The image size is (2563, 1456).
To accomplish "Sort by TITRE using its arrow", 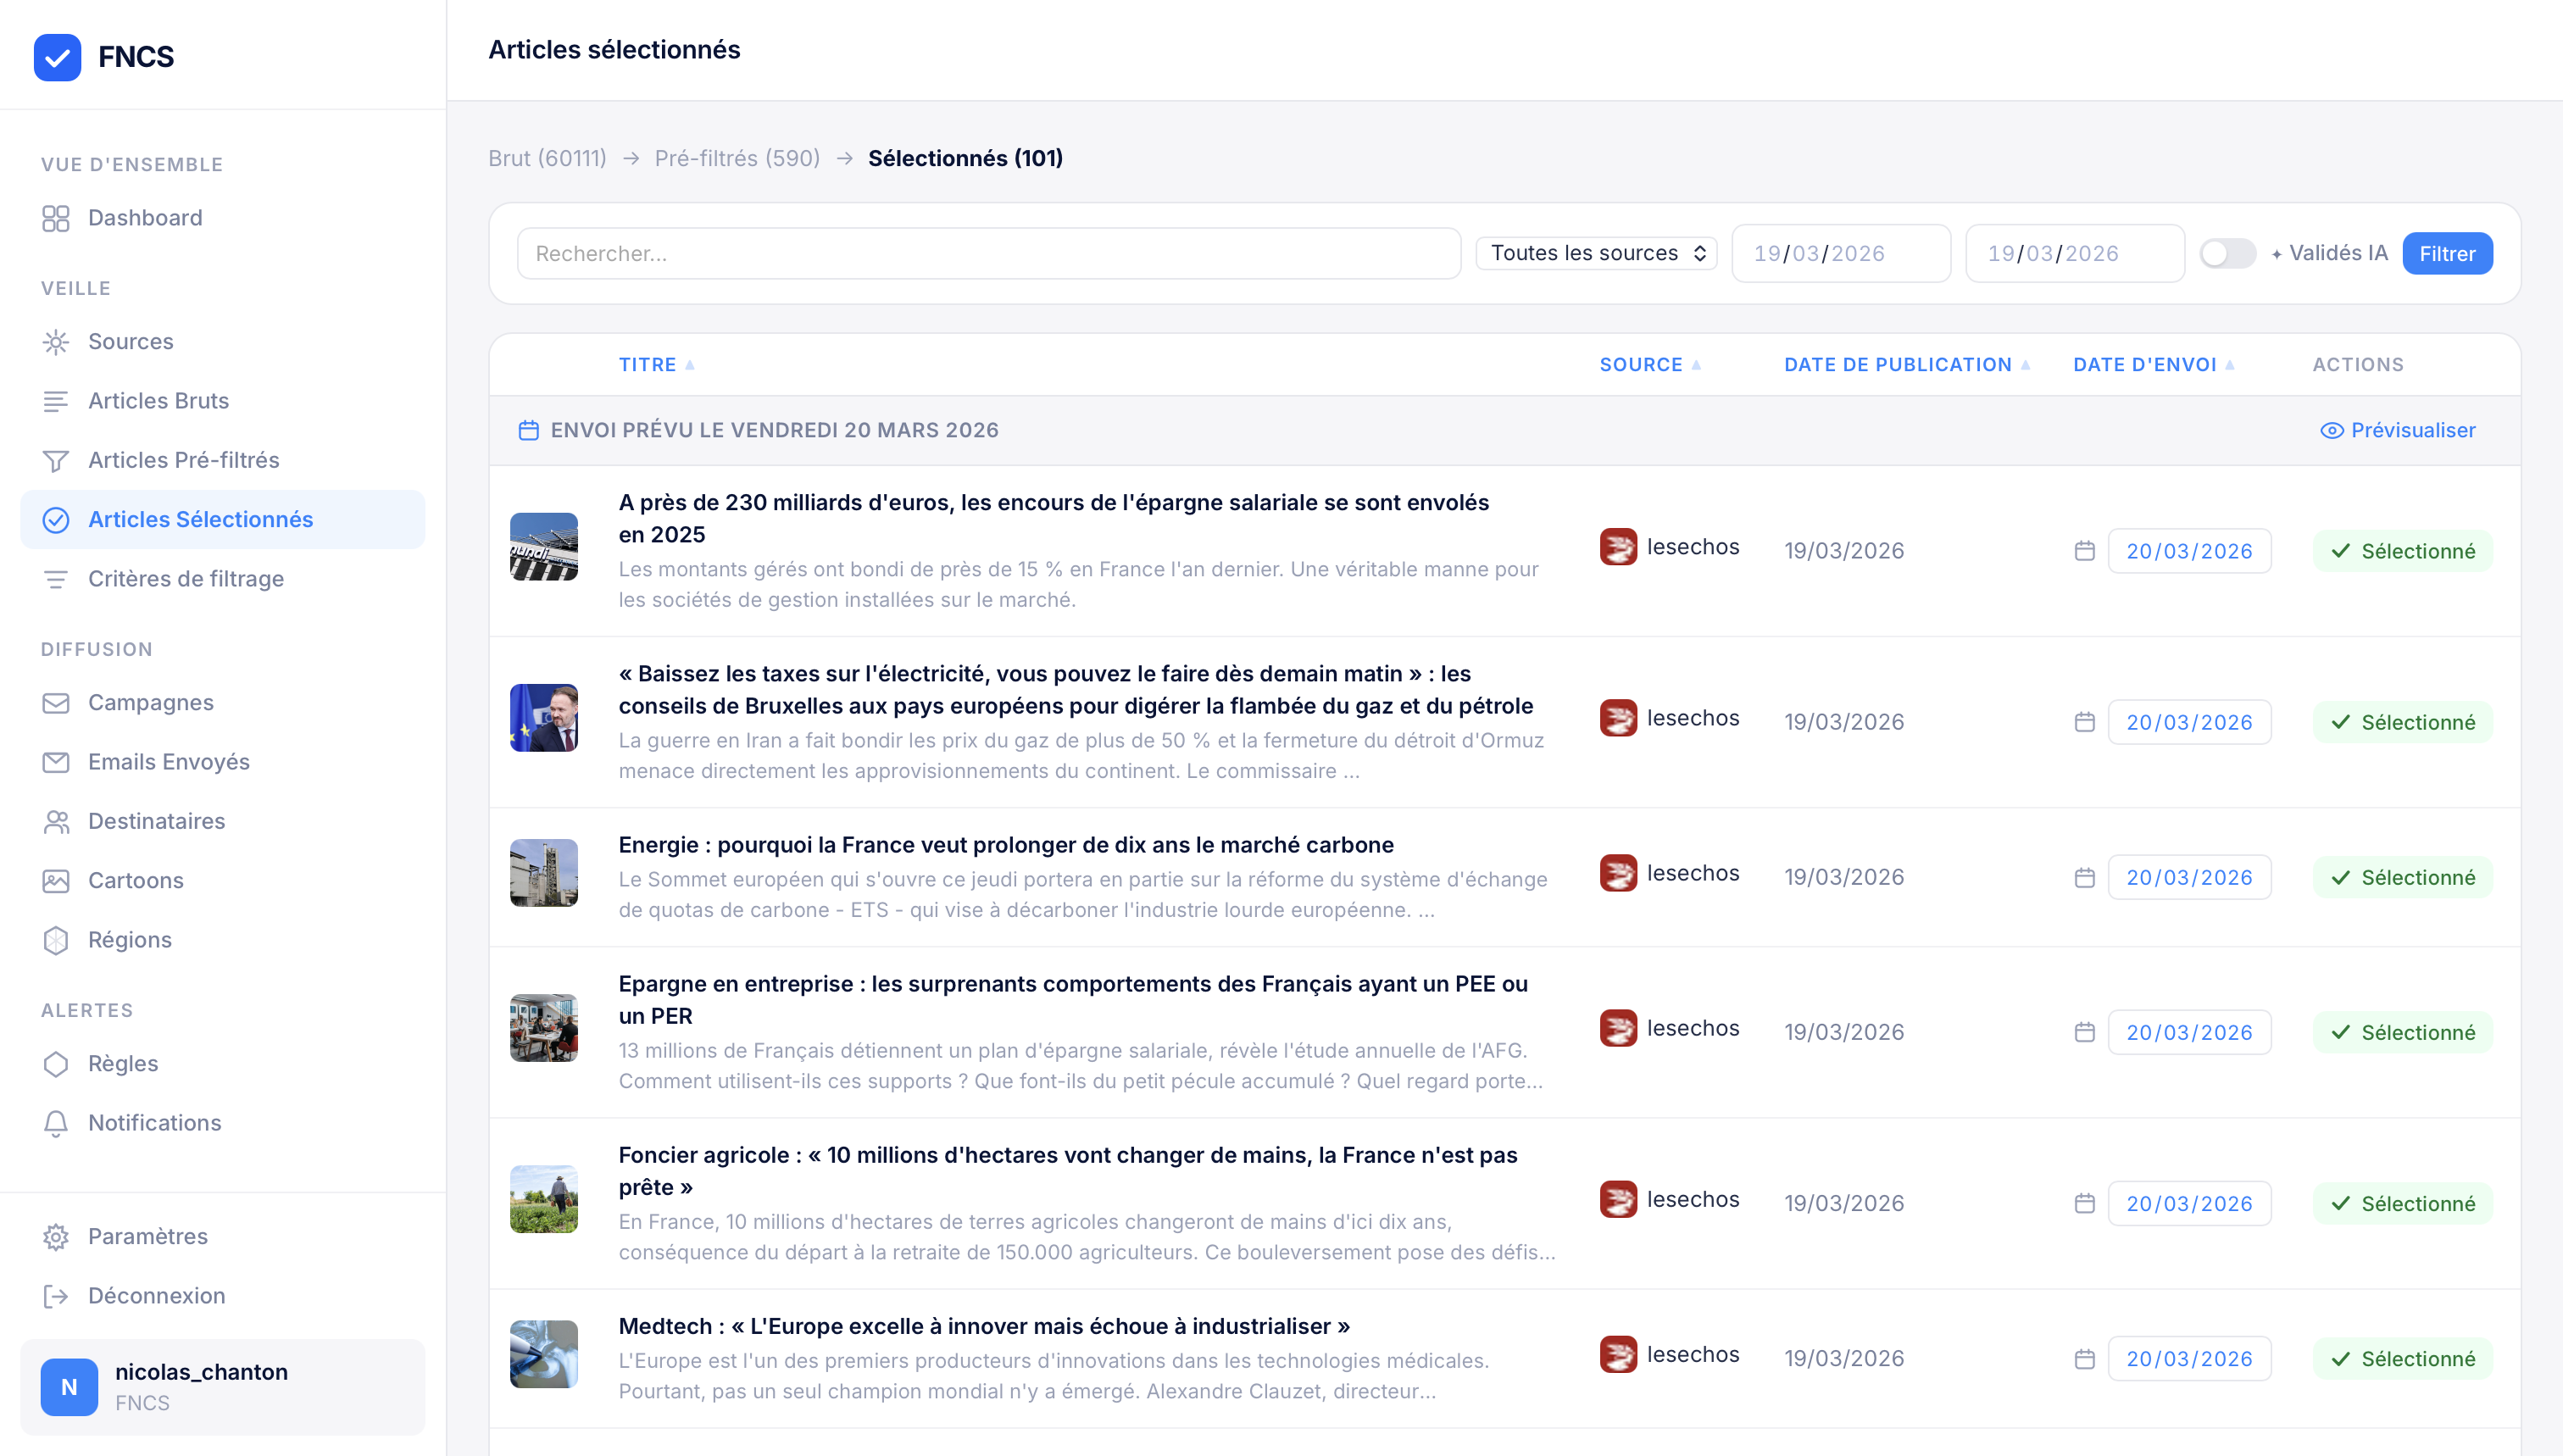I will [x=691, y=364].
